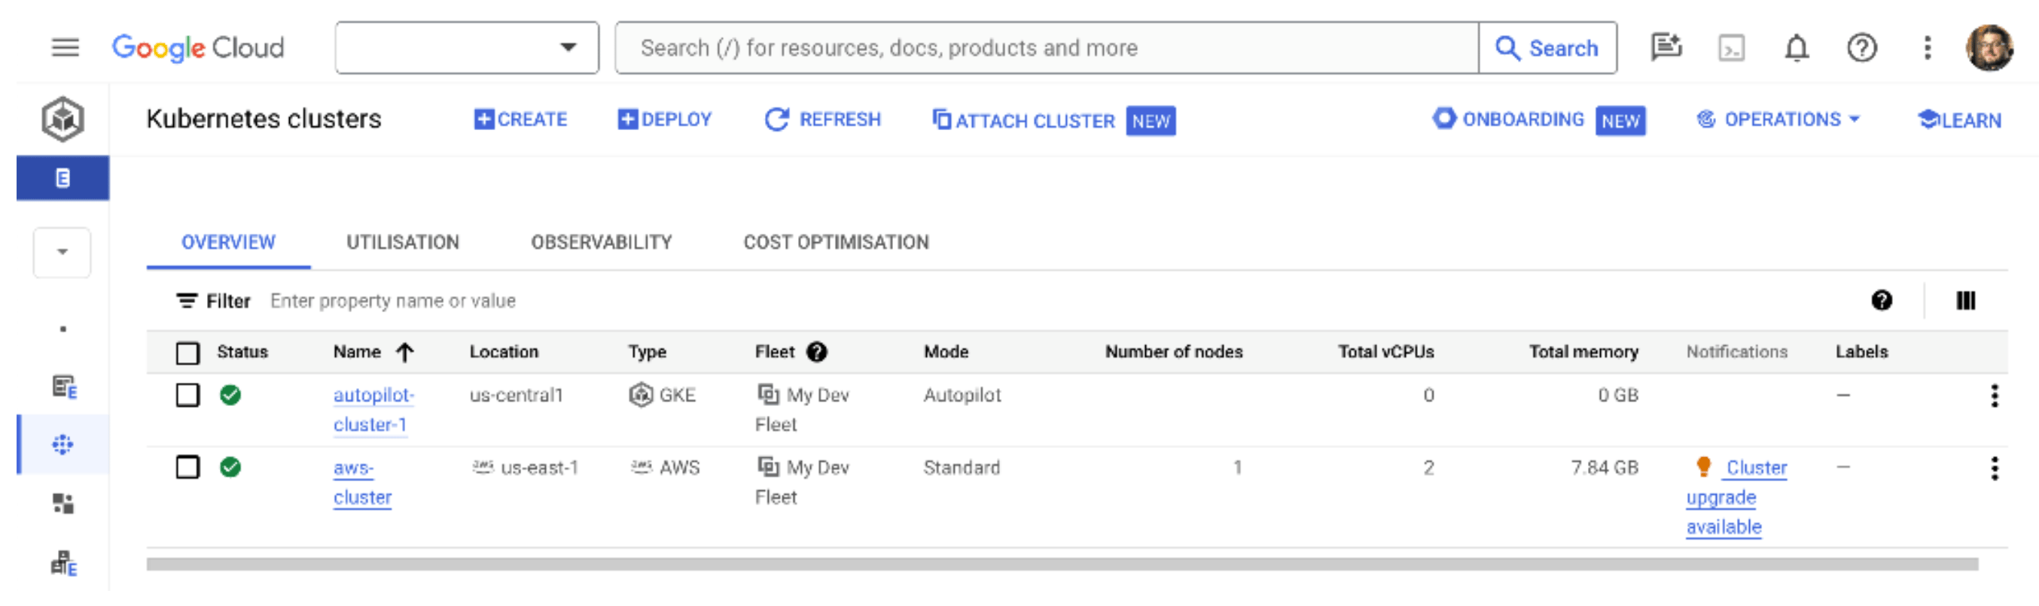
Task: Open the three-dot settings menu in header
Action: coord(1928,48)
